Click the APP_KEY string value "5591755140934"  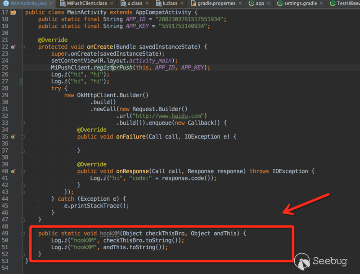183,26
